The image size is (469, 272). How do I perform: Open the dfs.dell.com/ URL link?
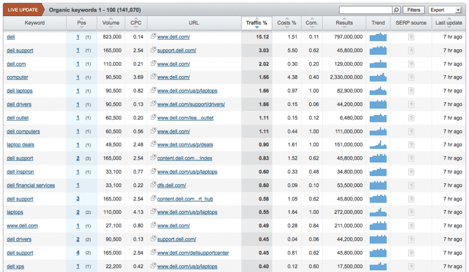point(172,185)
